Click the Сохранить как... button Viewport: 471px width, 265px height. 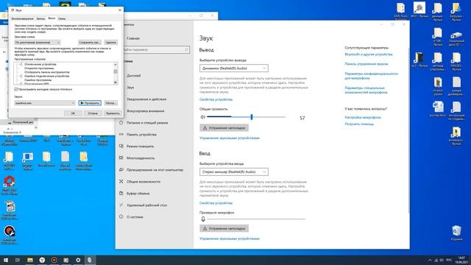pyautogui.click(x=90, y=43)
